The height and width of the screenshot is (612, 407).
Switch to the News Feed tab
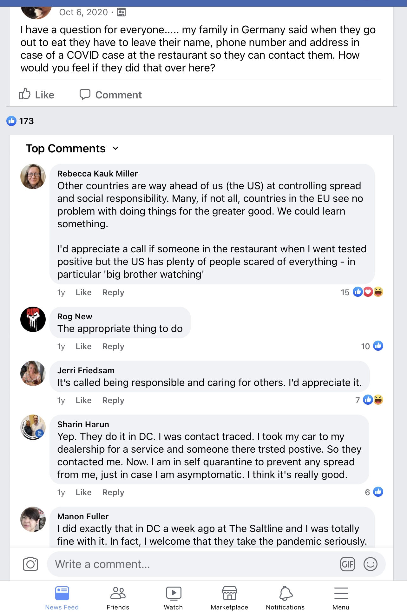tap(62, 598)
